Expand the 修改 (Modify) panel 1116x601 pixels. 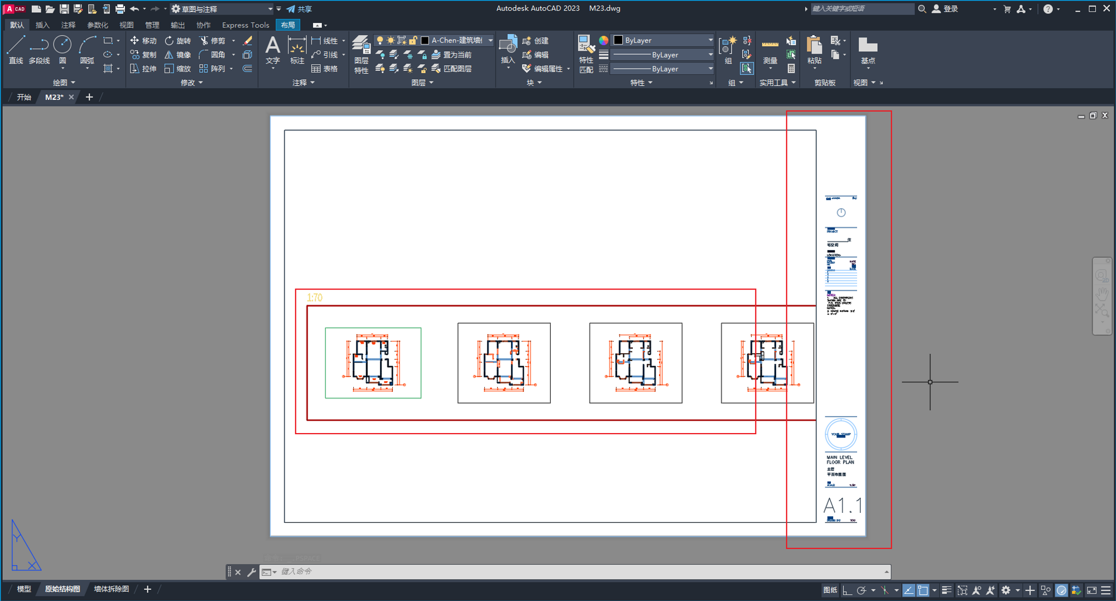click(x=192, y=83)
